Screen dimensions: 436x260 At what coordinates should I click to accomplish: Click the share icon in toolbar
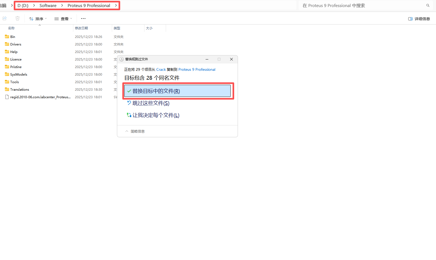[x=5, y=18]
